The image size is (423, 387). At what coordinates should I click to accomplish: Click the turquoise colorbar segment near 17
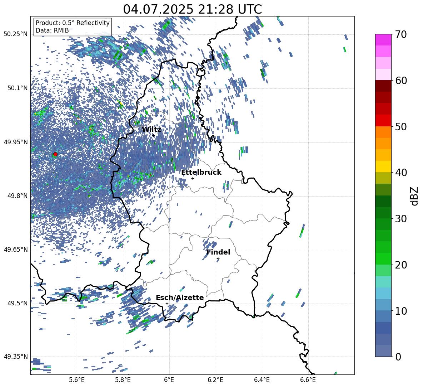point(383,282)
